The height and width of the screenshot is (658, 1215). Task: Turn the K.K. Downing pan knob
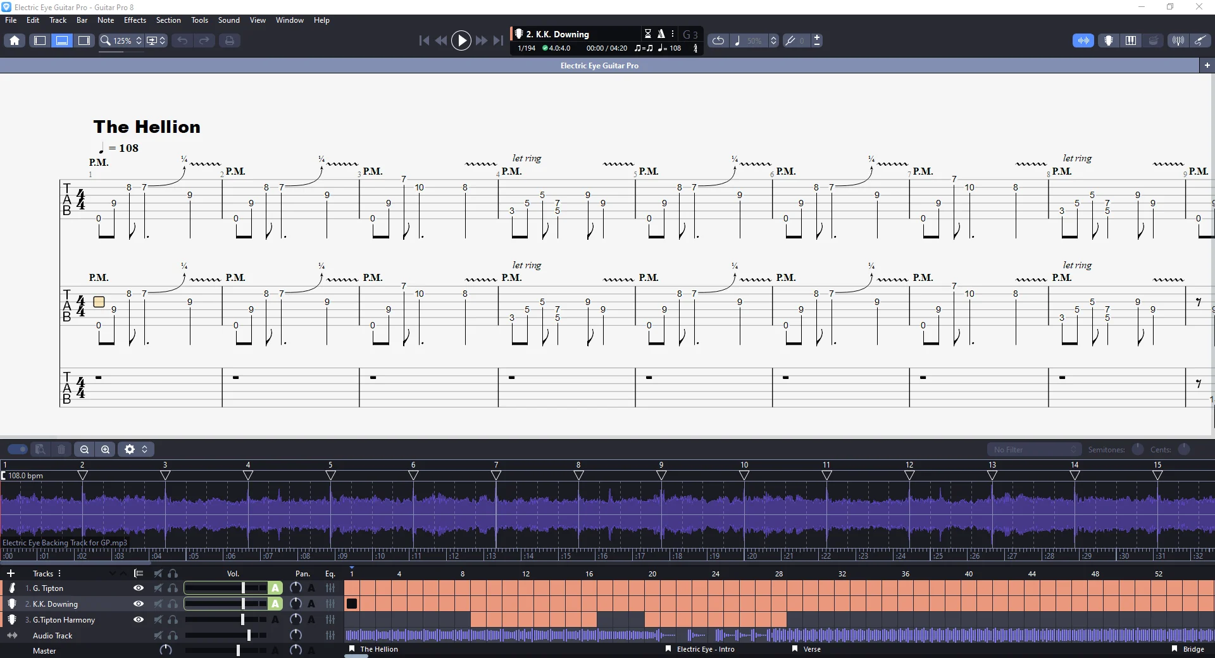coord(296,604)
